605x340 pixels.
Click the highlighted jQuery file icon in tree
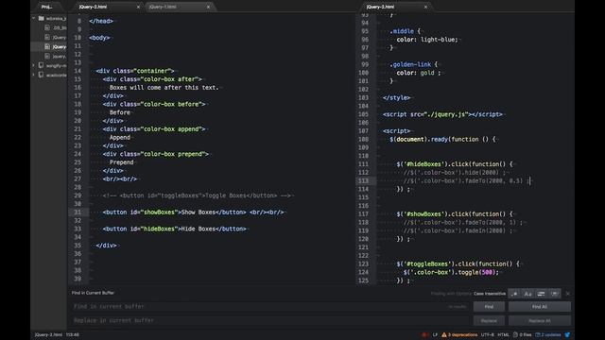point(47,46)
